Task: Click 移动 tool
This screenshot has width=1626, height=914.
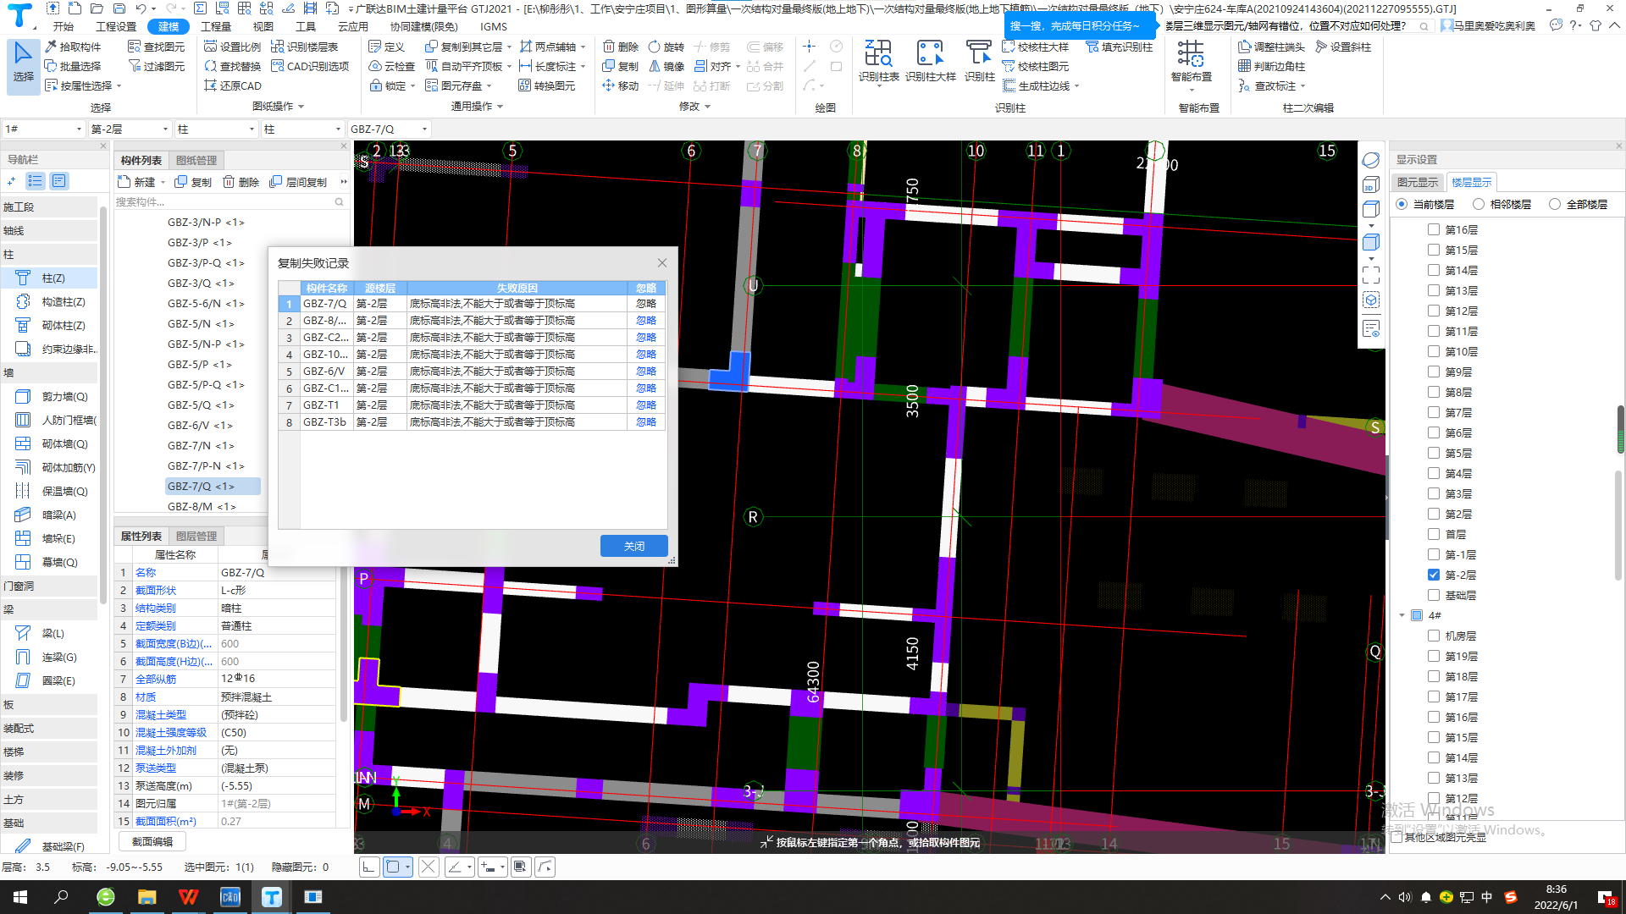Action: 620,85
